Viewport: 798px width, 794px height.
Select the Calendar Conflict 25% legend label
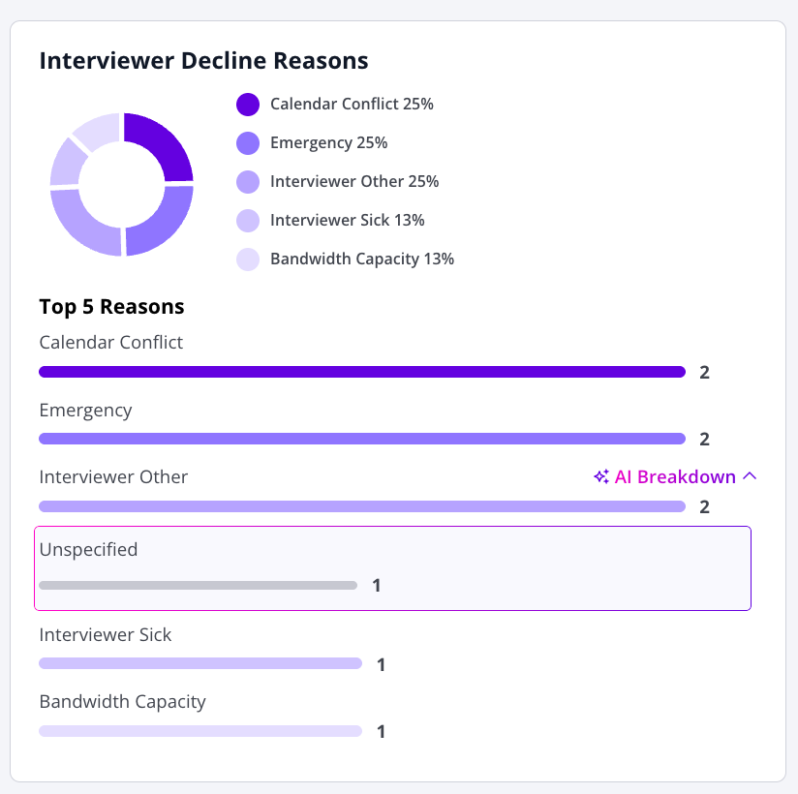pos(352,105)
